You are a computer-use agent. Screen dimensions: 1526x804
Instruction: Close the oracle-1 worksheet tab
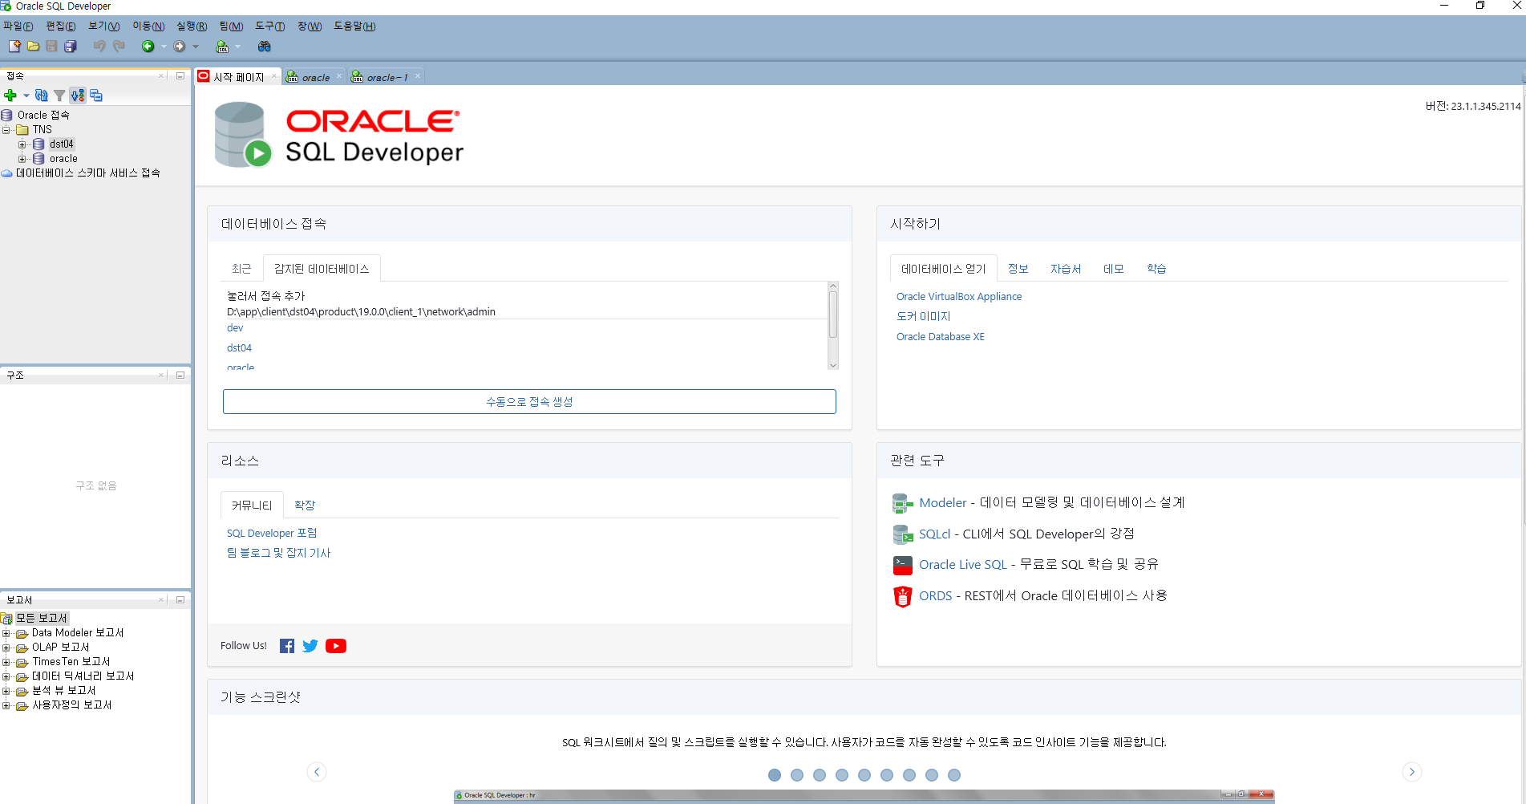[x=418, y=76]
